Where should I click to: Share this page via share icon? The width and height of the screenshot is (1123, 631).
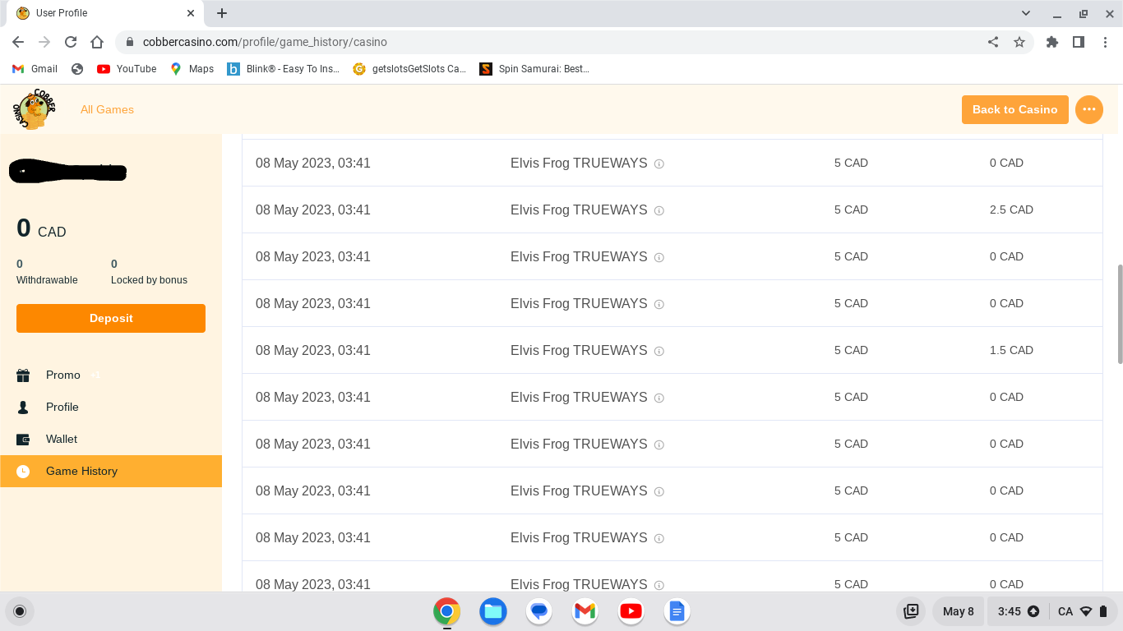[993, 42]
